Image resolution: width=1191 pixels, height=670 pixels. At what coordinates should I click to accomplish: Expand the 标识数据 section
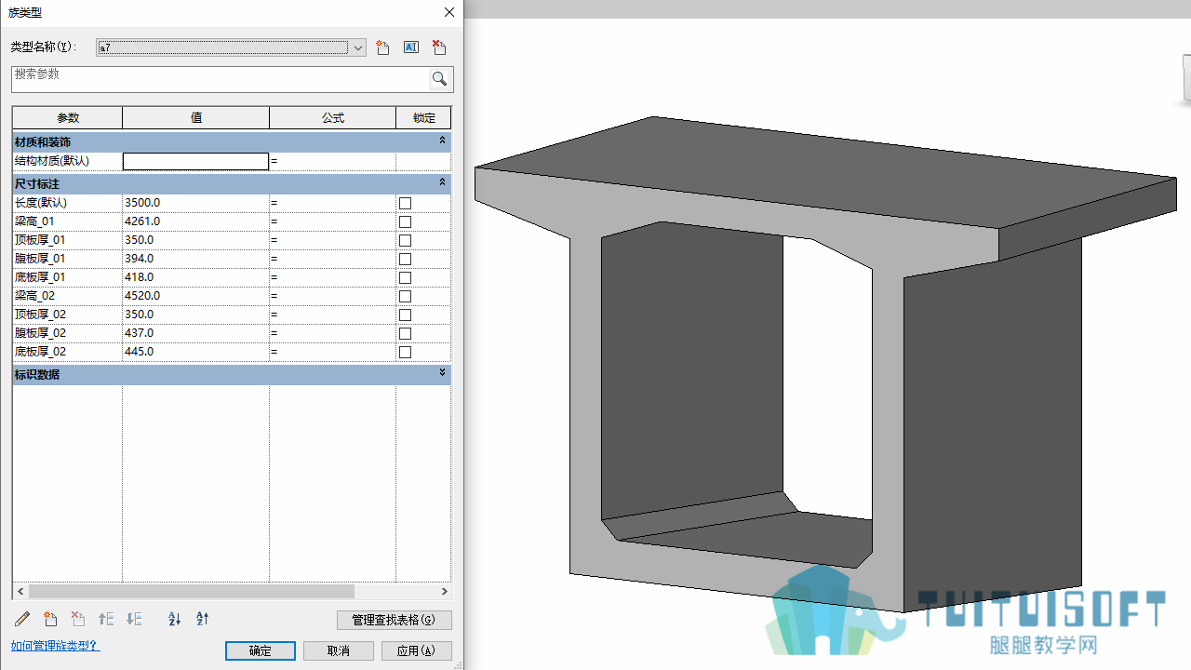pyautogui.click(x=443, y=373)
